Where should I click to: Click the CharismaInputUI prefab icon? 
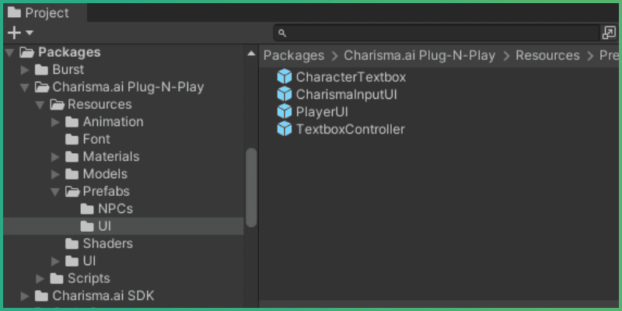pyautogui.click(x=285, y=94)
